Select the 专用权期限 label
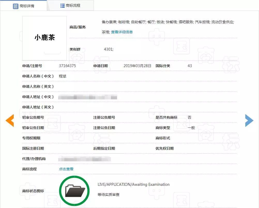 pos(31,138)
